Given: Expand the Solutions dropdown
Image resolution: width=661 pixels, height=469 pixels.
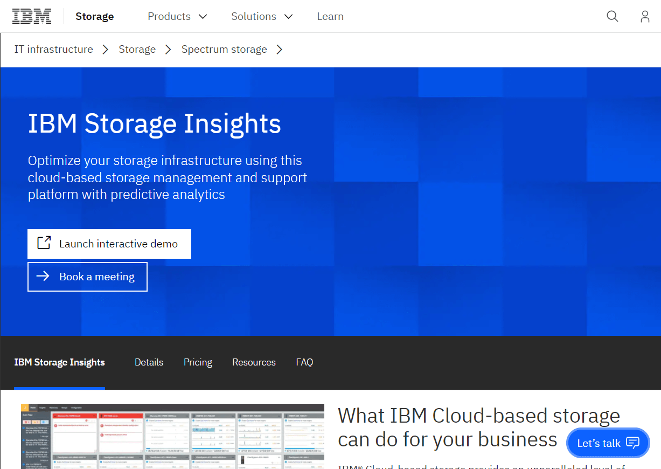Looking at the screenshot, I should [262, 16].
